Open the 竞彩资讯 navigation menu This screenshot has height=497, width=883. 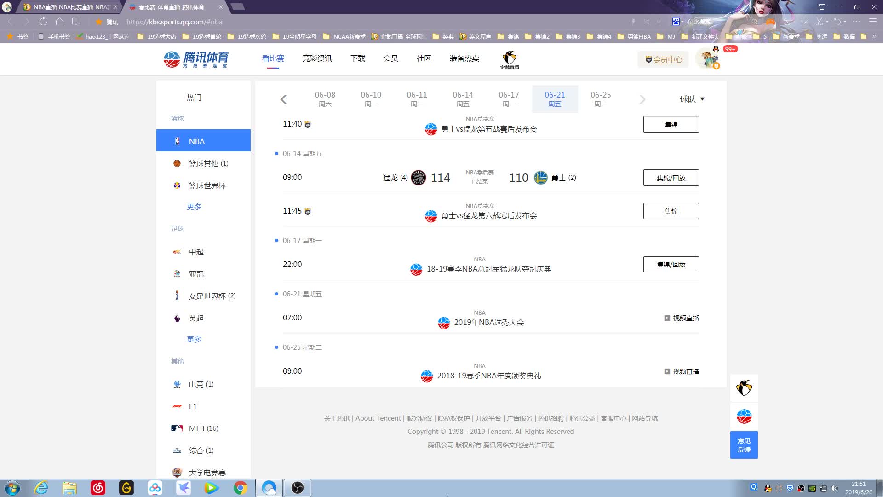pos(317,58)
